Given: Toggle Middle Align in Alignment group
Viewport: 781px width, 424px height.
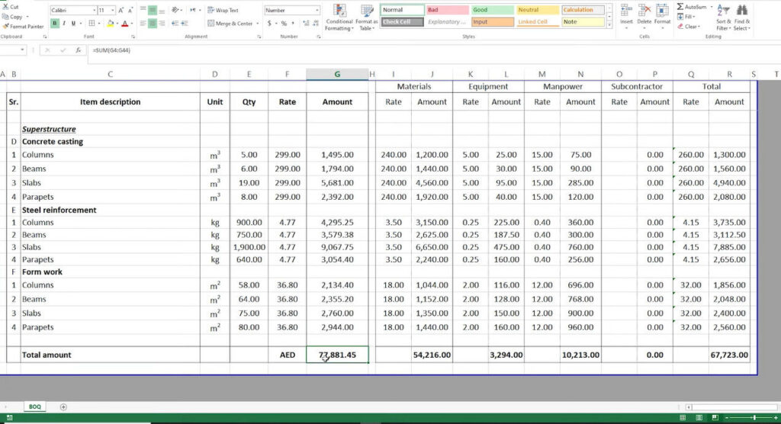Looking at the screenshot, I should tap(153, 10).
